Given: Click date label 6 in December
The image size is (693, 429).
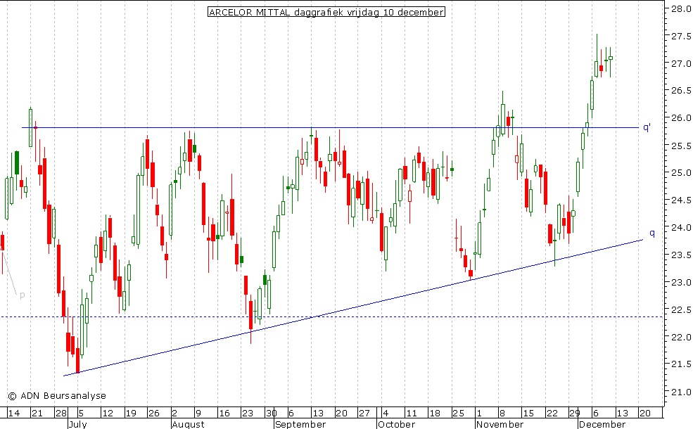Looking at the screenshot, I should coord(596,413).
